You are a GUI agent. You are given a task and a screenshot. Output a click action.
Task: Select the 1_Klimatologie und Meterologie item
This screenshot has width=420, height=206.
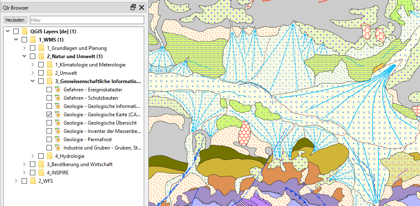tap(90, 65)
